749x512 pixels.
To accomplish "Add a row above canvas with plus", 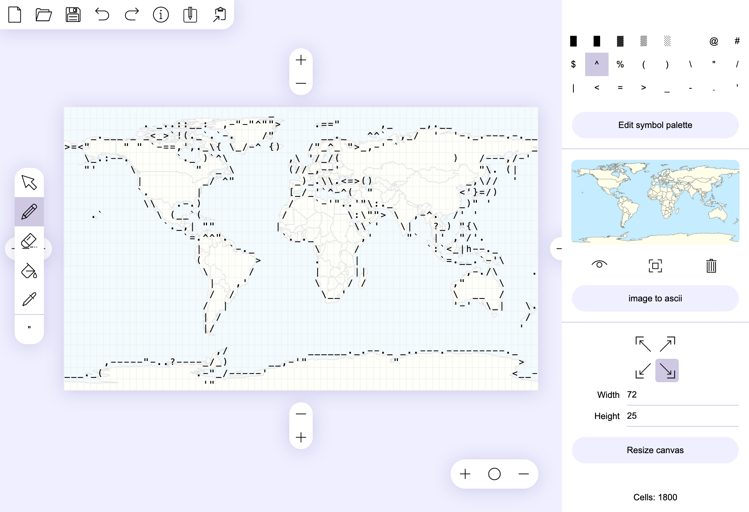I will (x=301, y=60).
